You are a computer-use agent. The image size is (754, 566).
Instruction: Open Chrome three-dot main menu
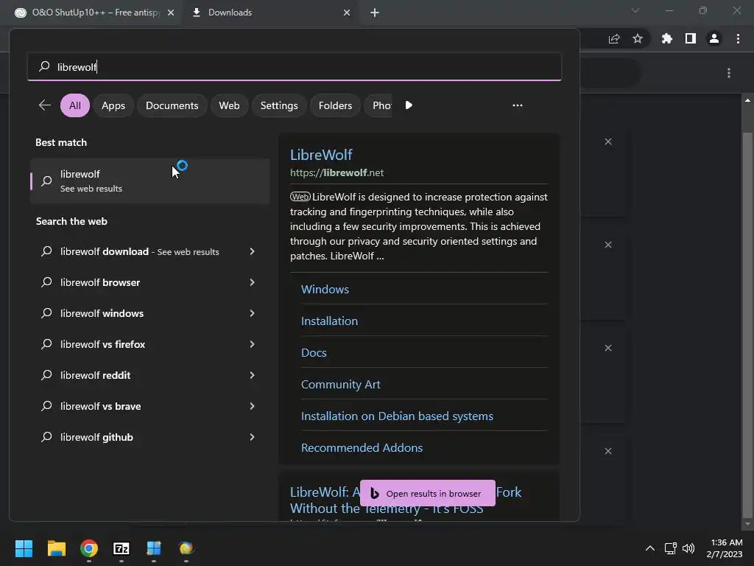tap(738, 38)
